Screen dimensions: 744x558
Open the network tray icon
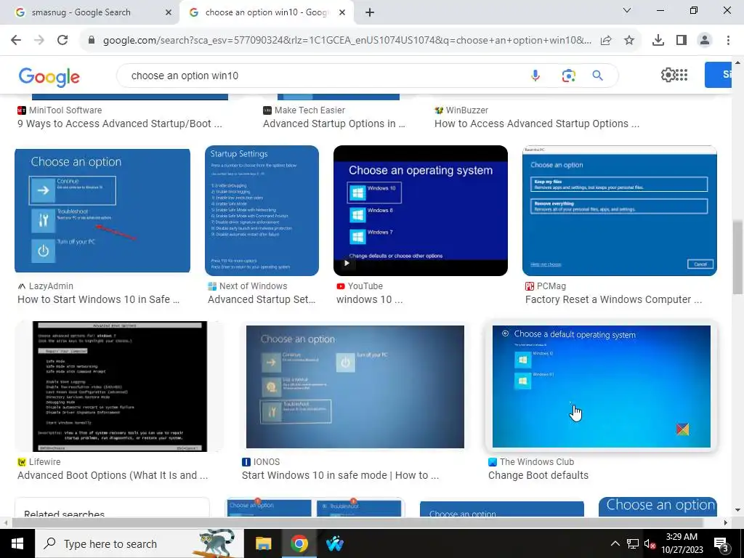click(x=633, y=543)
